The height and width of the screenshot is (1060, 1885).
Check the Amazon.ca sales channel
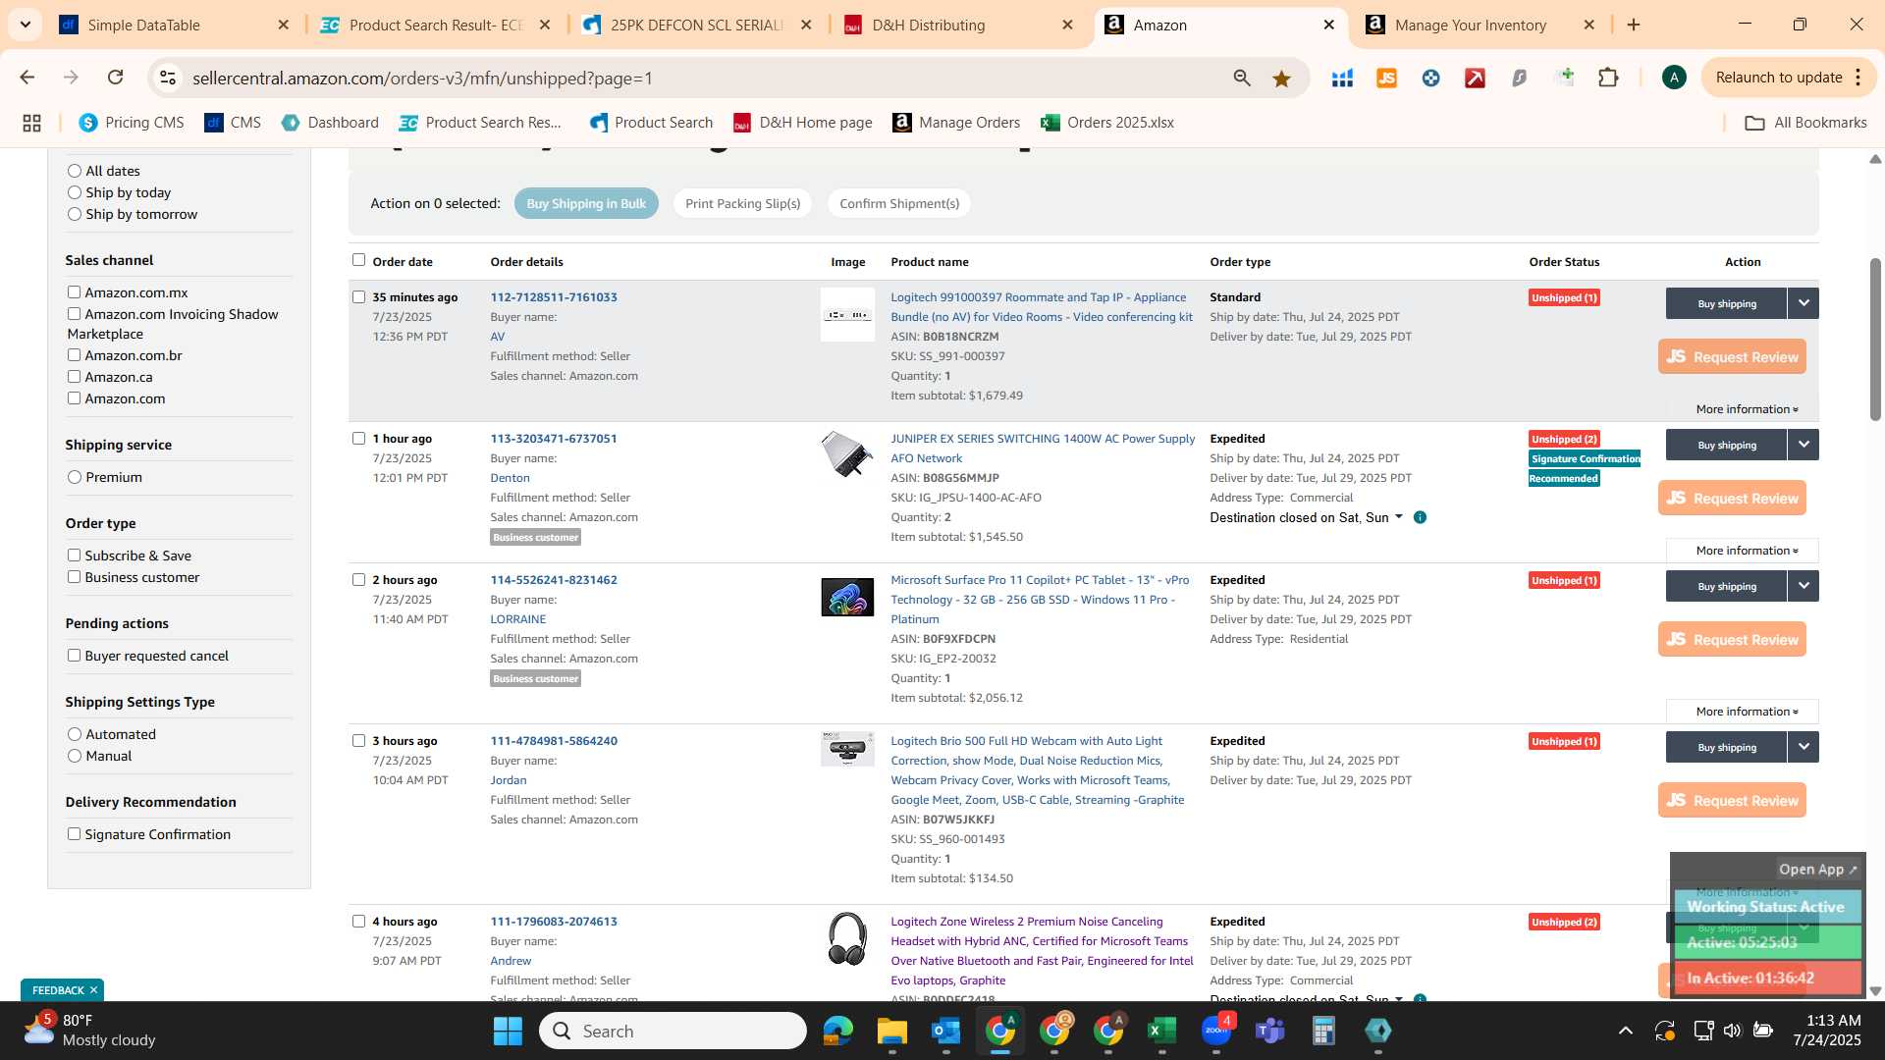tap(74, 377)
